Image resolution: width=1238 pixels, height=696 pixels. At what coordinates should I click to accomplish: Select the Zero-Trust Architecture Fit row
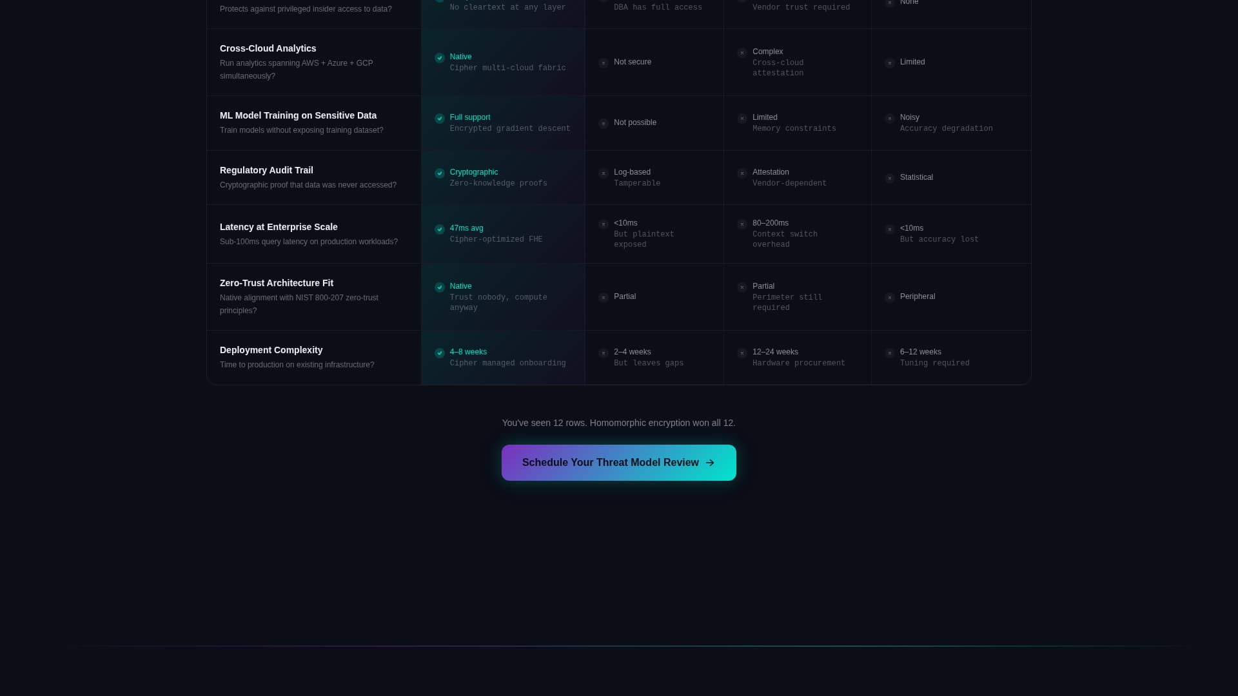tap(277, 283)
